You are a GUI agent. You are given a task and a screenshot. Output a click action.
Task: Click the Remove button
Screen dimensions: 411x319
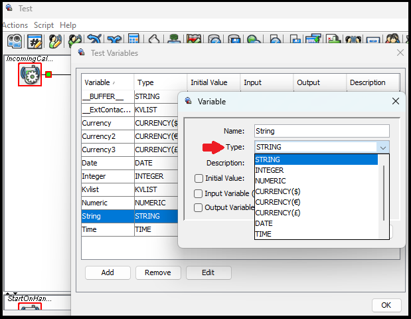pyautogui.click(x=158, y=273)
